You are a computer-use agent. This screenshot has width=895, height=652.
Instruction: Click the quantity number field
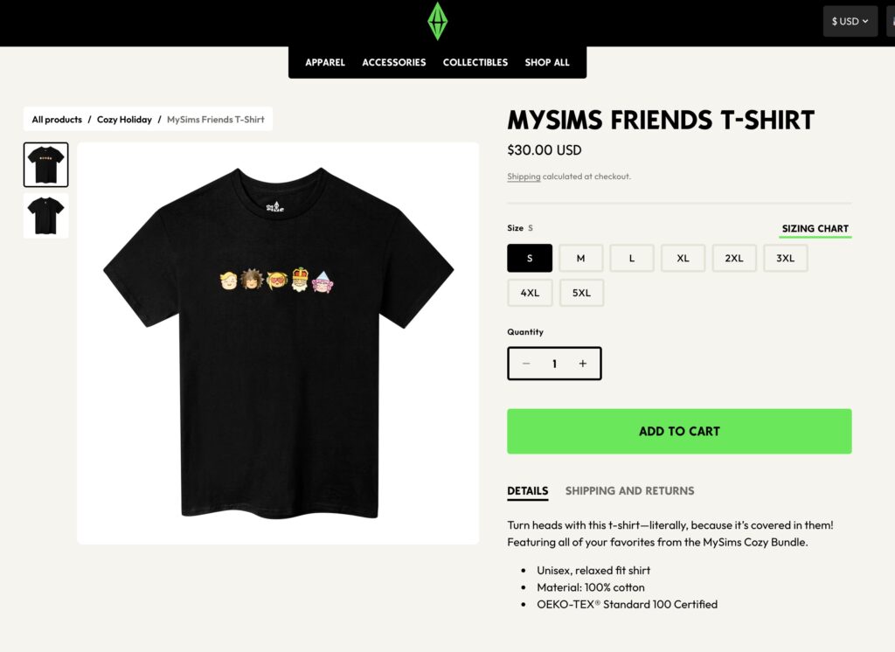coord(554,364)
